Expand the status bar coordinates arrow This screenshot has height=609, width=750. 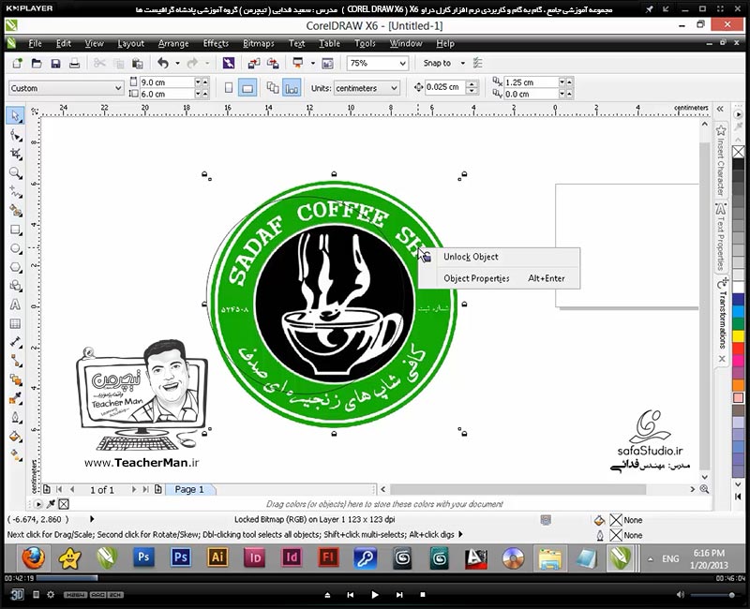click(x=92, y=519)
